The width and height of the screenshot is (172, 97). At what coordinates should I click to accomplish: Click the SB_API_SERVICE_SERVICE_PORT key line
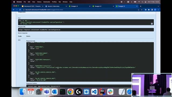[43, 72]
